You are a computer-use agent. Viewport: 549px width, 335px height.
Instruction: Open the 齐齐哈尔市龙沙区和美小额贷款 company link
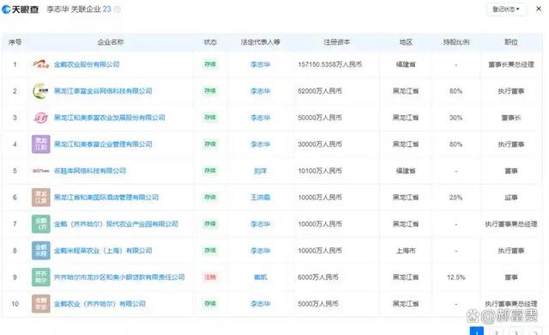[x=119, y=277]
